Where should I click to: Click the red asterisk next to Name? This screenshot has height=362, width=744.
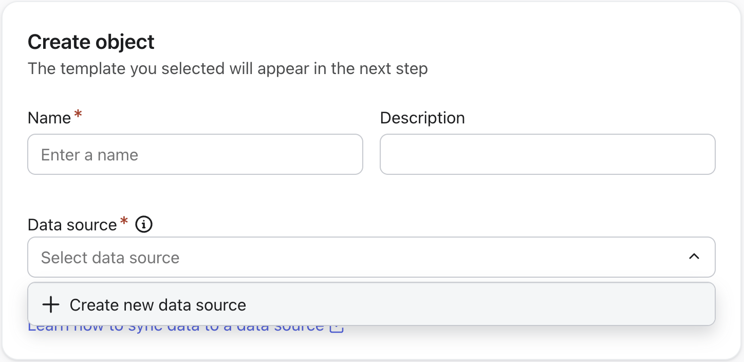tap(78, 114)
